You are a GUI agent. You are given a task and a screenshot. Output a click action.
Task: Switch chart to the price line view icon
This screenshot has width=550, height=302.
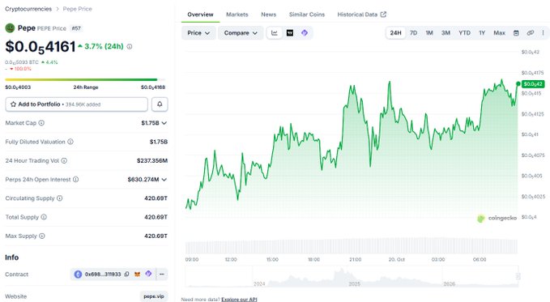[x=275, y=33]
